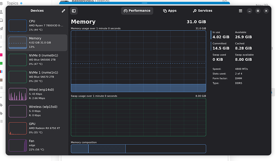Open the Apps tab
This screenshot has height=161, width=277.
(x=170, y=11)
